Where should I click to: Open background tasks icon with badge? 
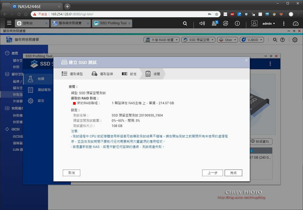tap(215, 23)
